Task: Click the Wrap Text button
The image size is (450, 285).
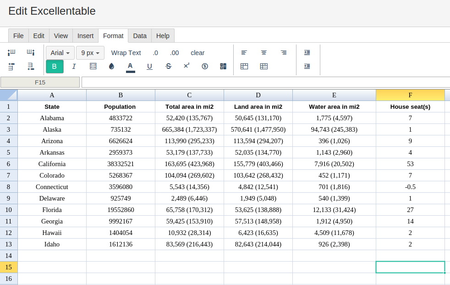Action: [126, 53]
